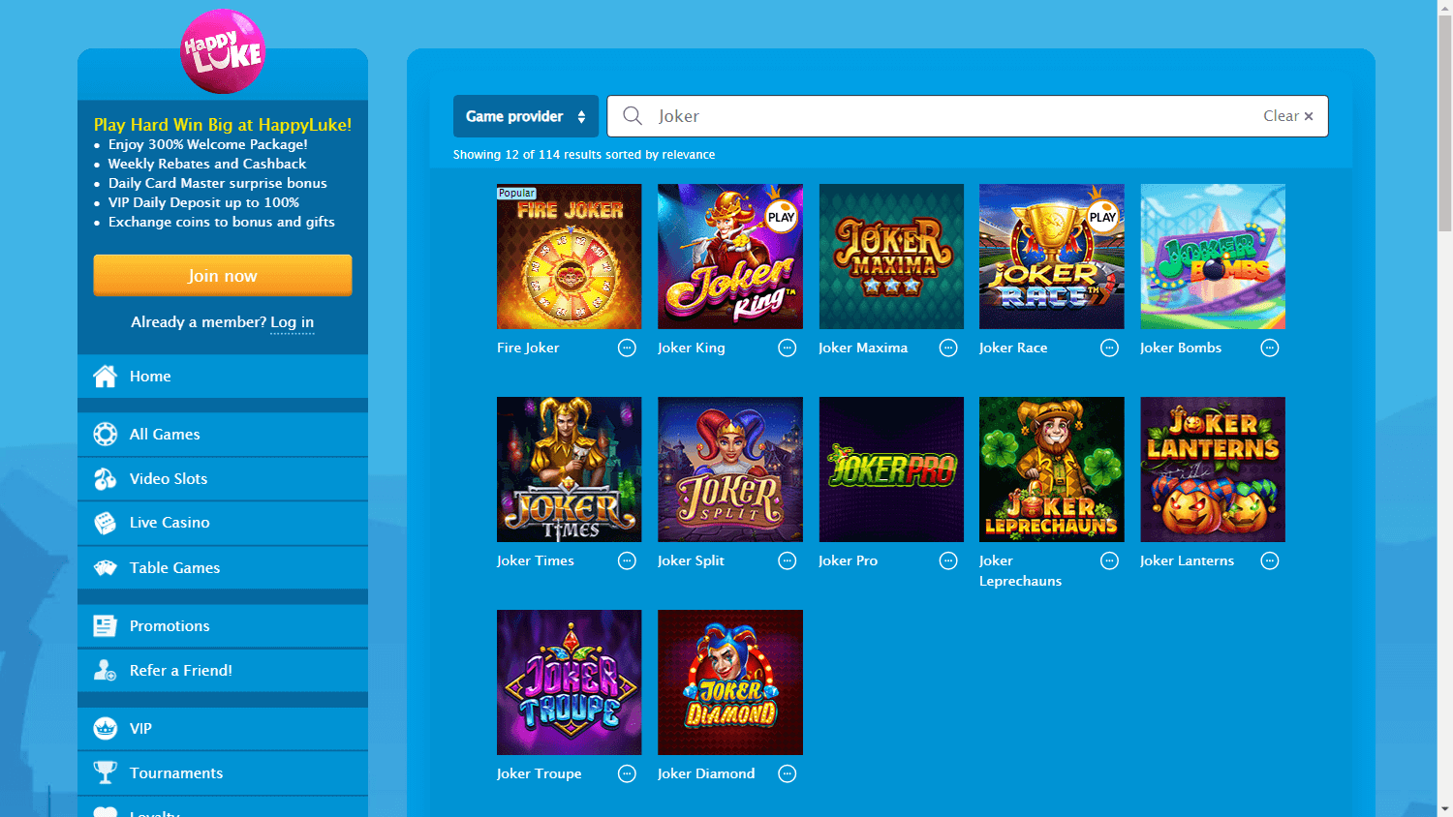
Task: Click the search magnifier icon
Action: pyautogui.click(x=633, y=116)
